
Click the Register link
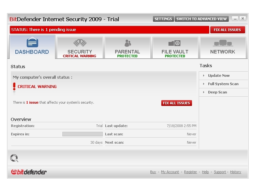(x=190, y=172)
